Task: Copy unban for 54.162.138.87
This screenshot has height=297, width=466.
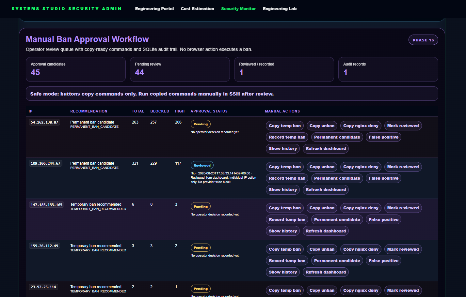Action: (x=322, y=126)
